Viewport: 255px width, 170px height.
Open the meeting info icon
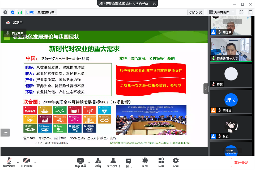5,12
